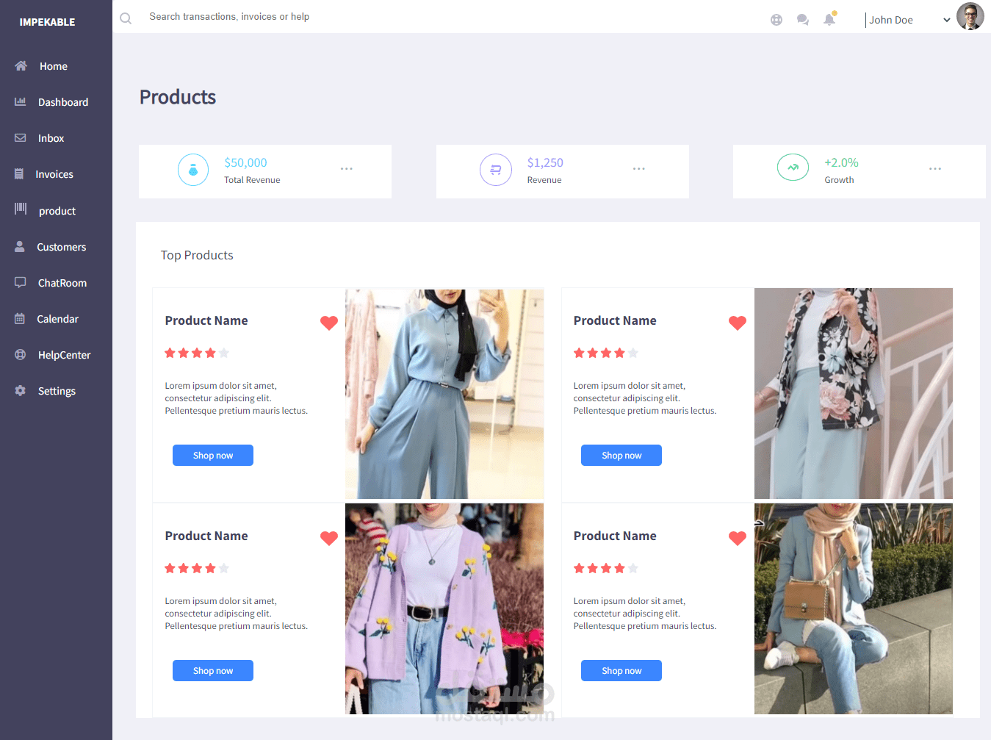Click the John Doe username
Screen dimensions: 991x740
891,20
